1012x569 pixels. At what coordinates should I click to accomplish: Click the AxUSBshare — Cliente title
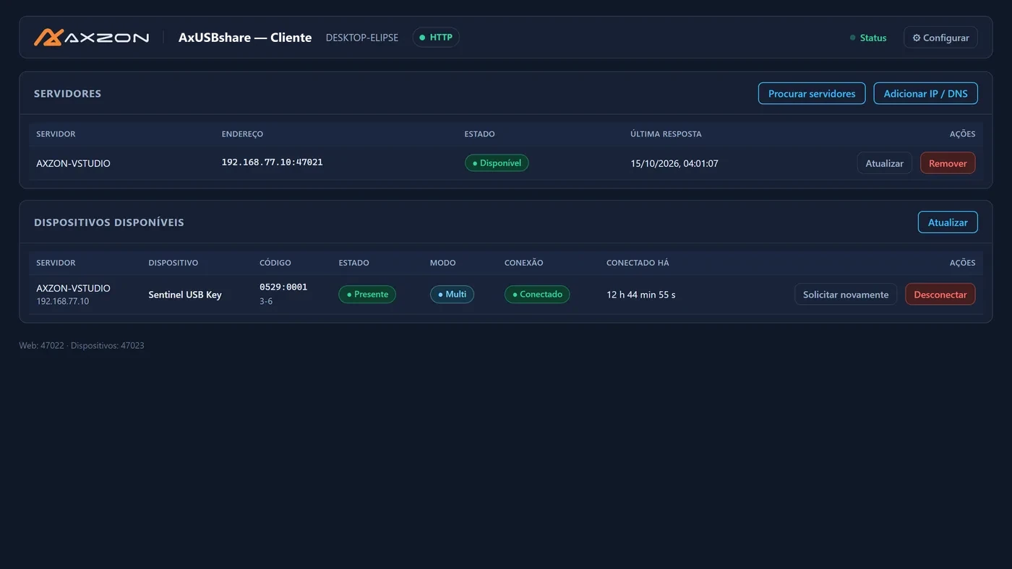click(245, 38)
